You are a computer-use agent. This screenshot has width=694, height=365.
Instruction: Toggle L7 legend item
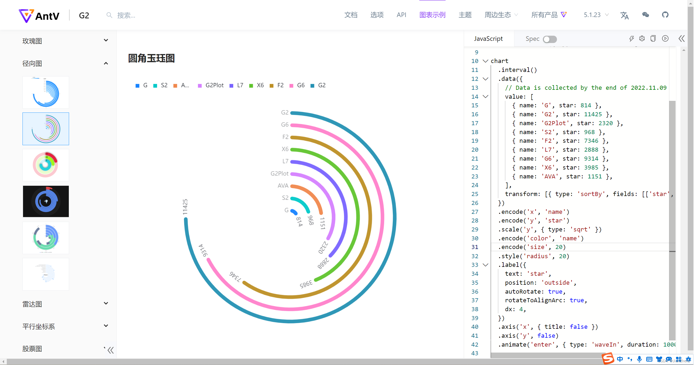tap(236, 85)
